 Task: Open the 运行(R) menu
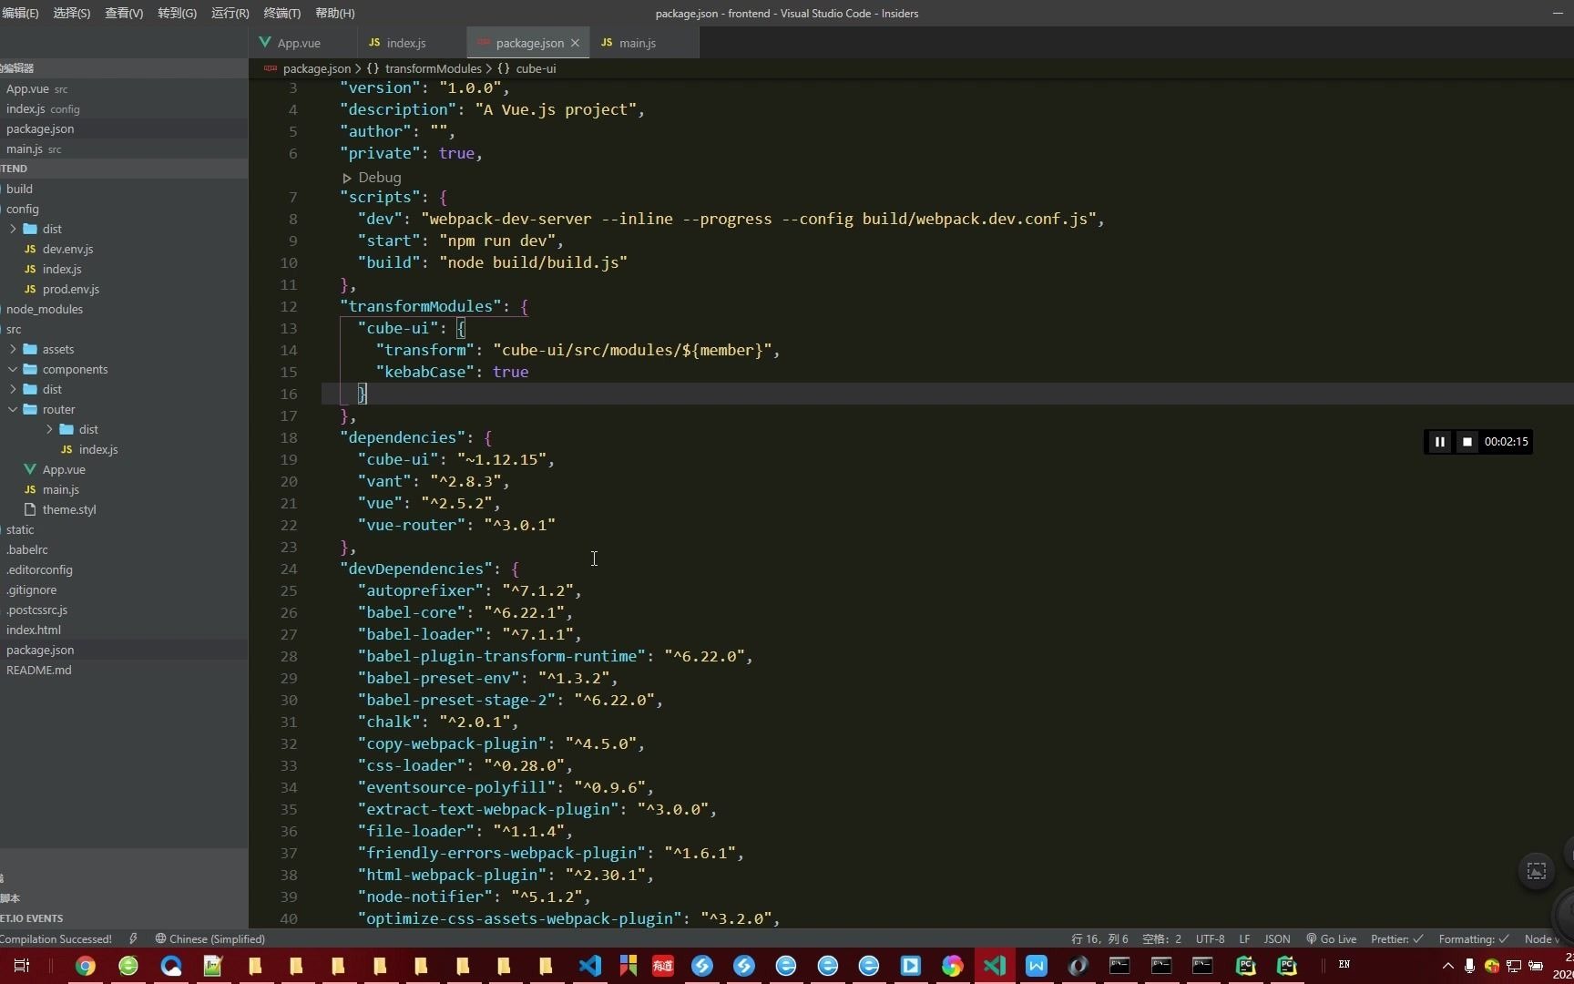tap(230, 13)
